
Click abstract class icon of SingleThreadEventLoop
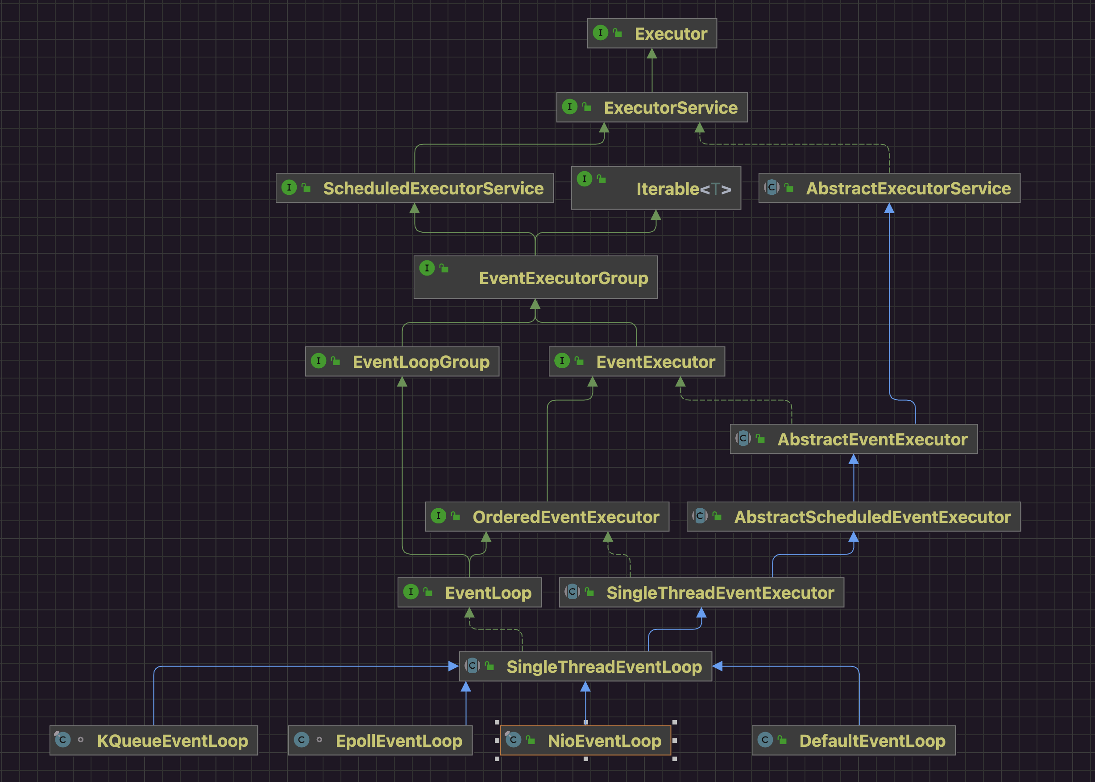pos(473,666)
